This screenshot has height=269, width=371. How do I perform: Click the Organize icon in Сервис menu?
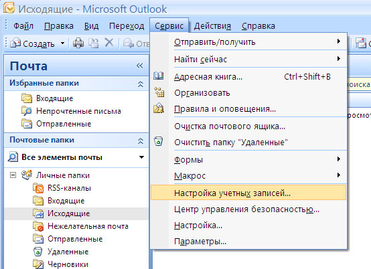(x=159, y=92)
